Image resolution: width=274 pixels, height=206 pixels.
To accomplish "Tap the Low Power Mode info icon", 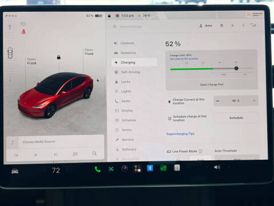I will click(200, 151).
